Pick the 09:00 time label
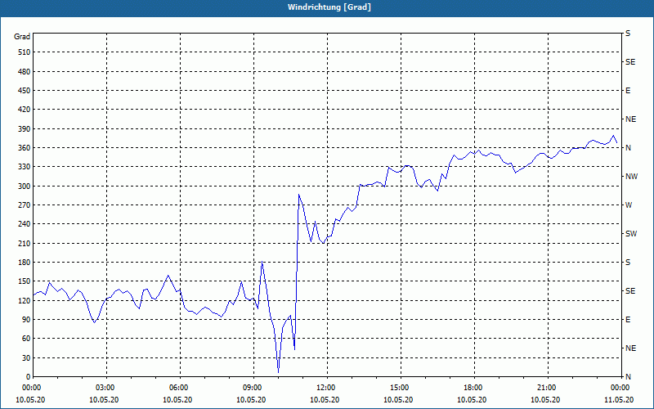The width and height of the screenshot is (654, 409). tap(251, 387)
